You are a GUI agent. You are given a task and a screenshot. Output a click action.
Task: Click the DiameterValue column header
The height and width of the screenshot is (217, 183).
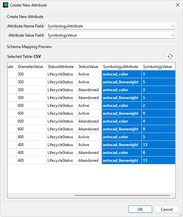pos(31,67)
